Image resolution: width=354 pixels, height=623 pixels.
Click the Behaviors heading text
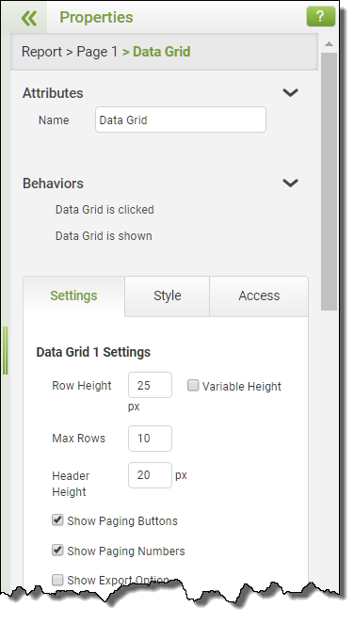pyautogui.click(x=54, y=184)
